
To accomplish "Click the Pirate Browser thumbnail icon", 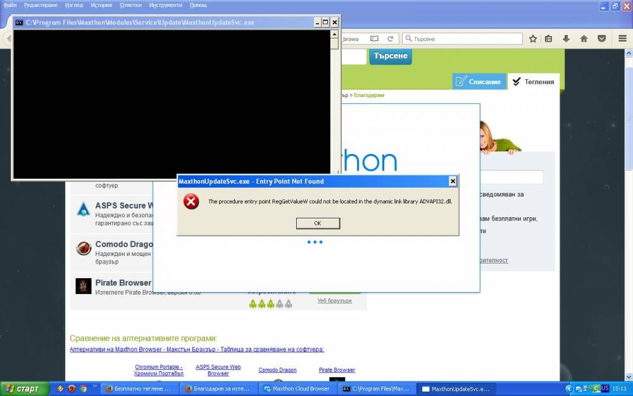I will pos(84,286).
